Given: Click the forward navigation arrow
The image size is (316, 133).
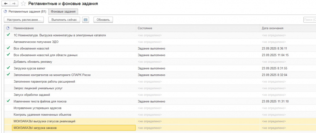Looking at the screenshot, I should pyautogui.click(x=14, y=4).
